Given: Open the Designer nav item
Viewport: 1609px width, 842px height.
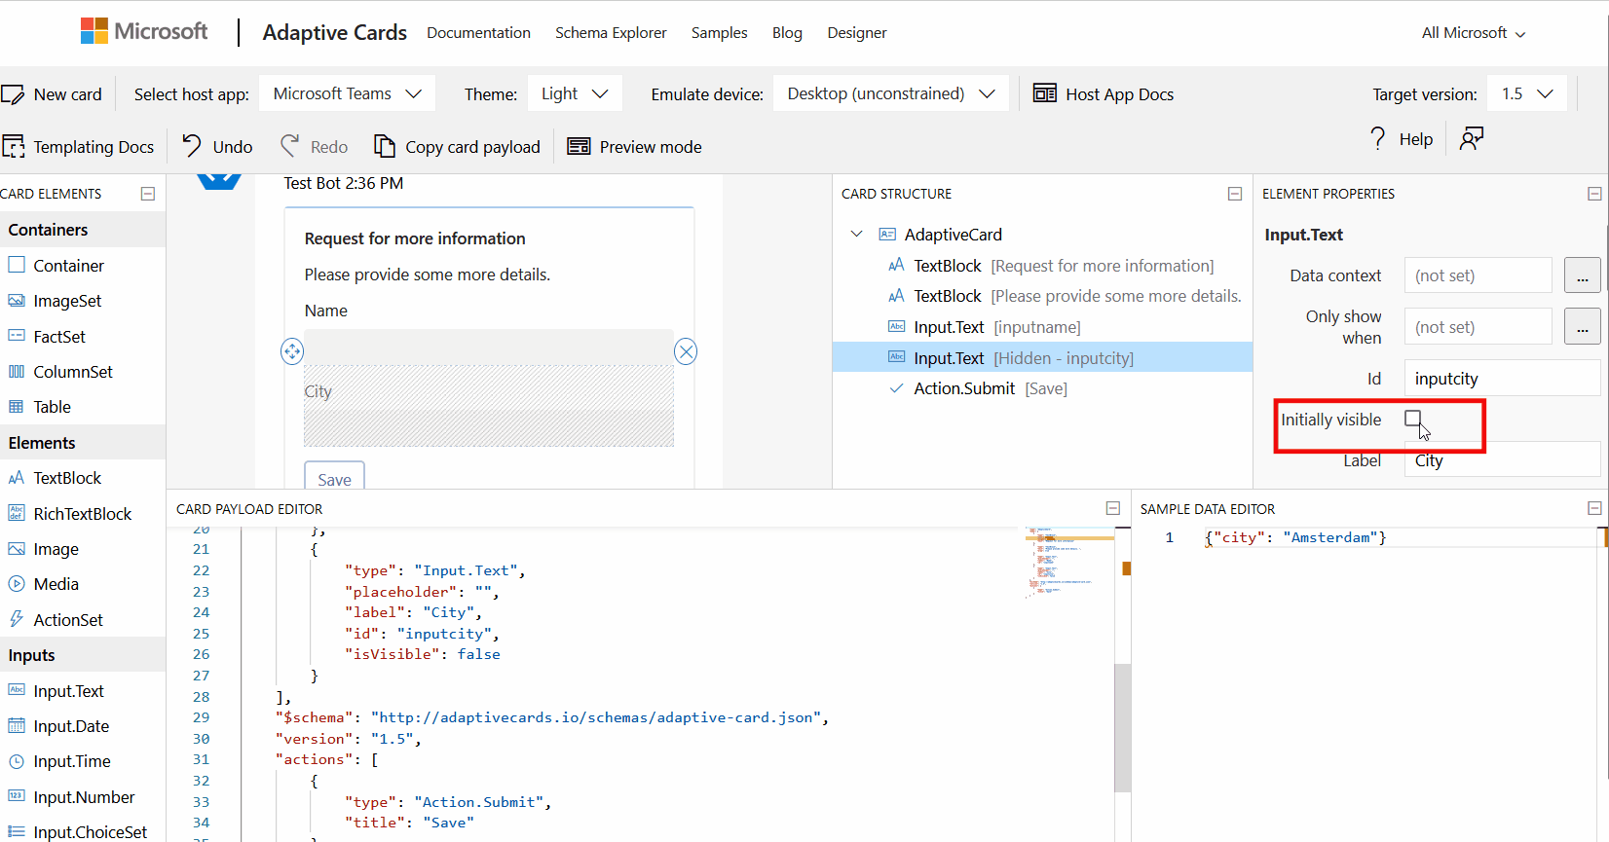Looking at the screenshot, I should 857,33.
